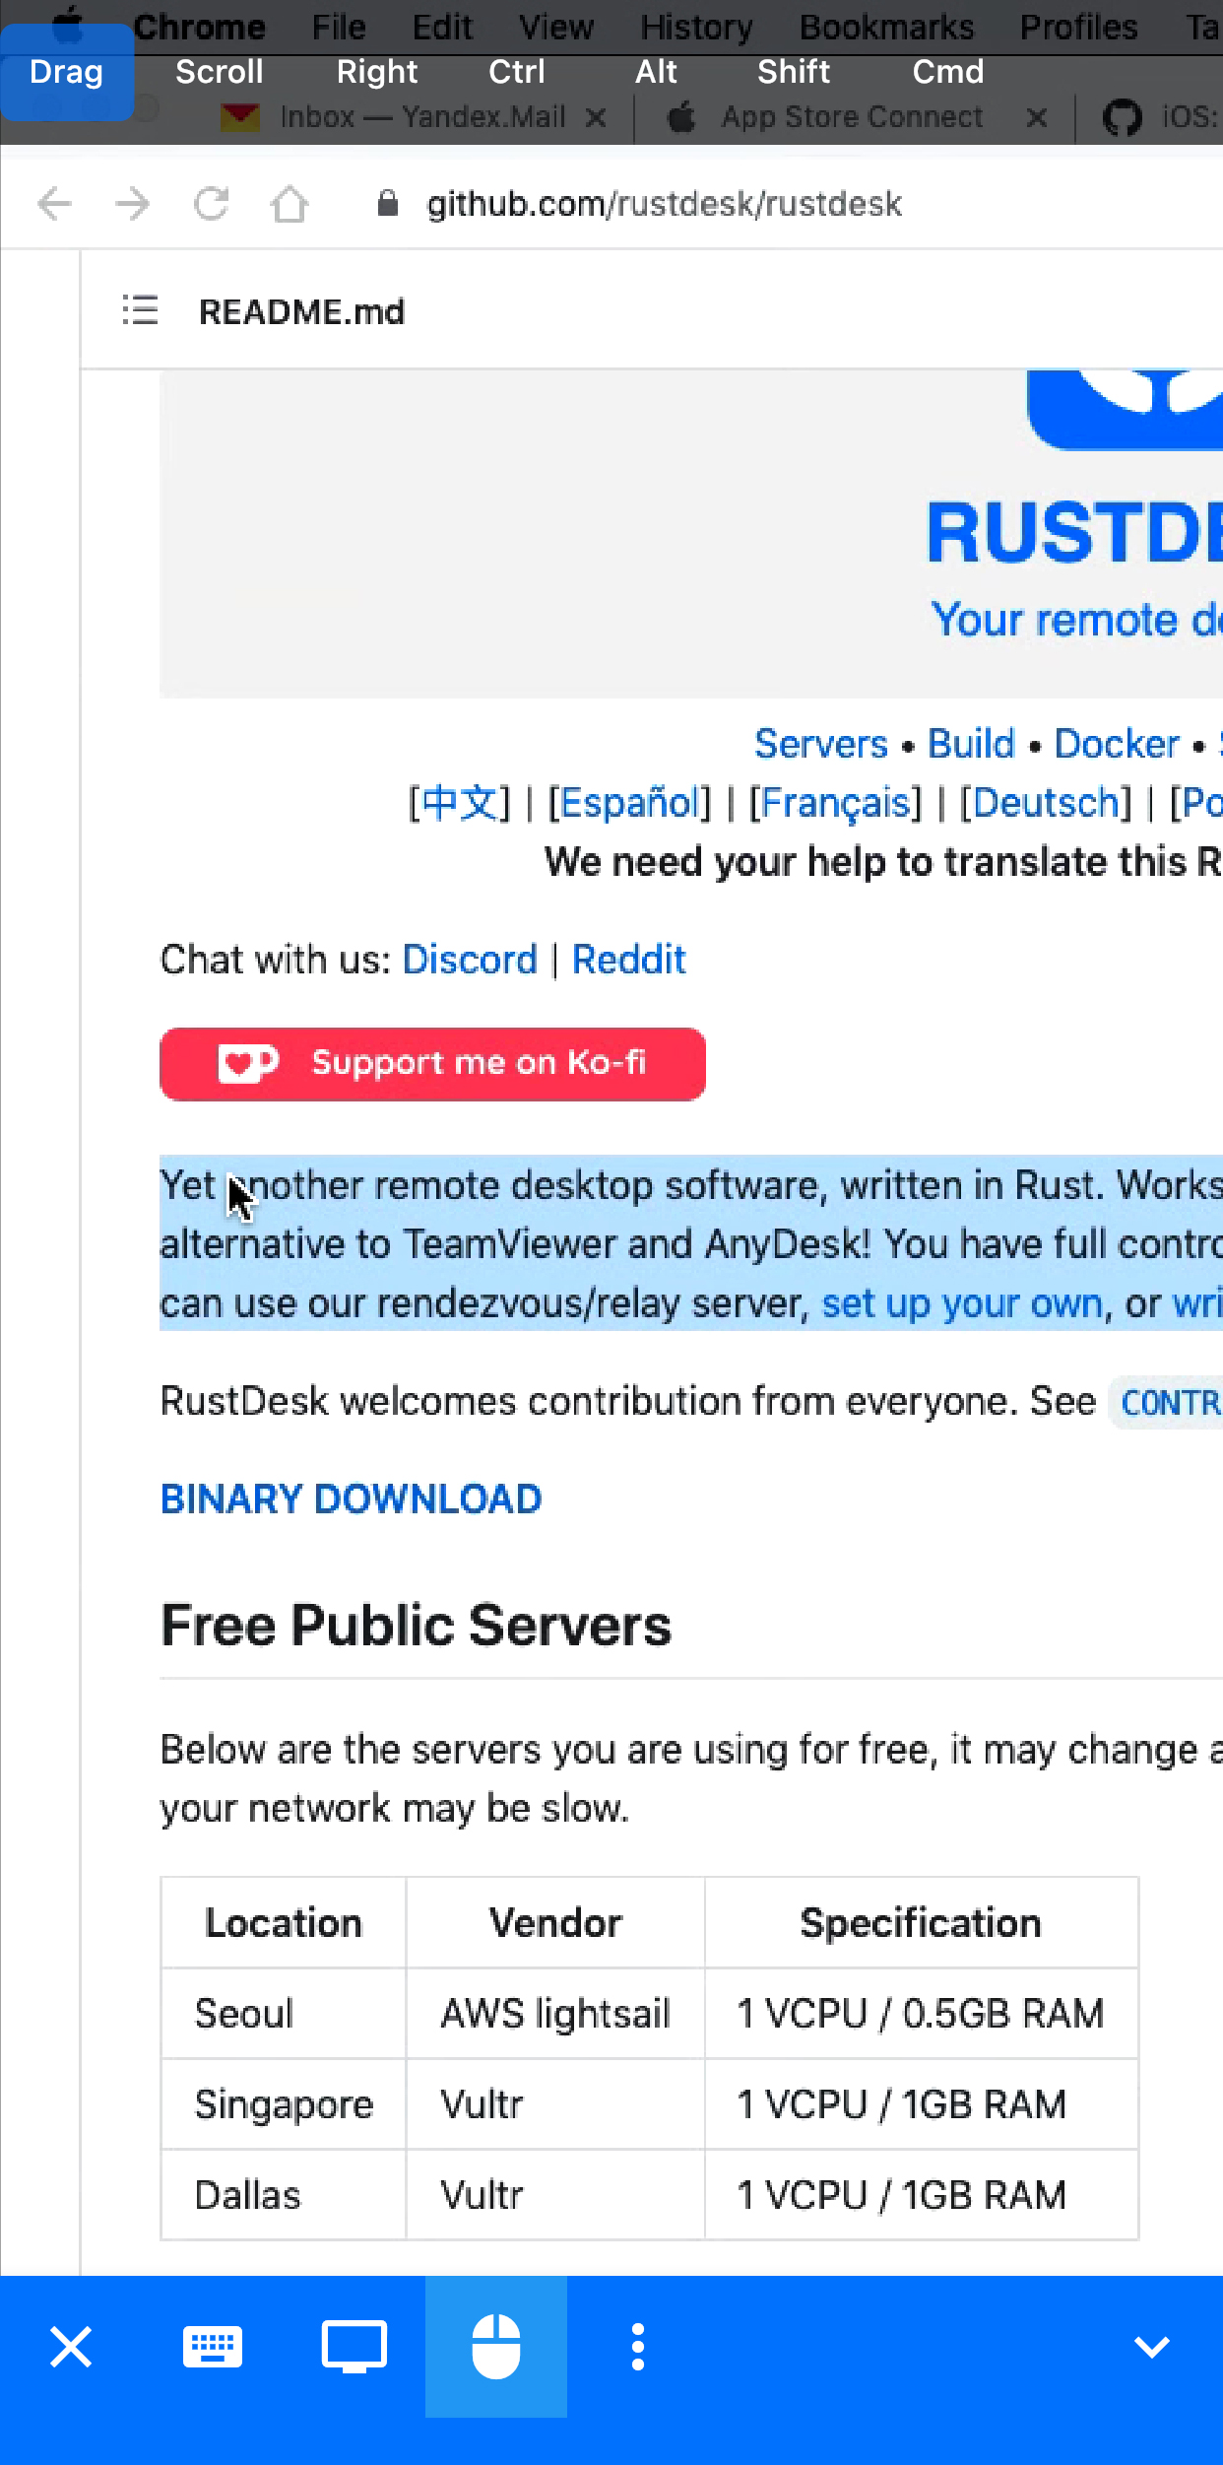
Task: Close the remote session with X icon
Action: point(71,2347)
